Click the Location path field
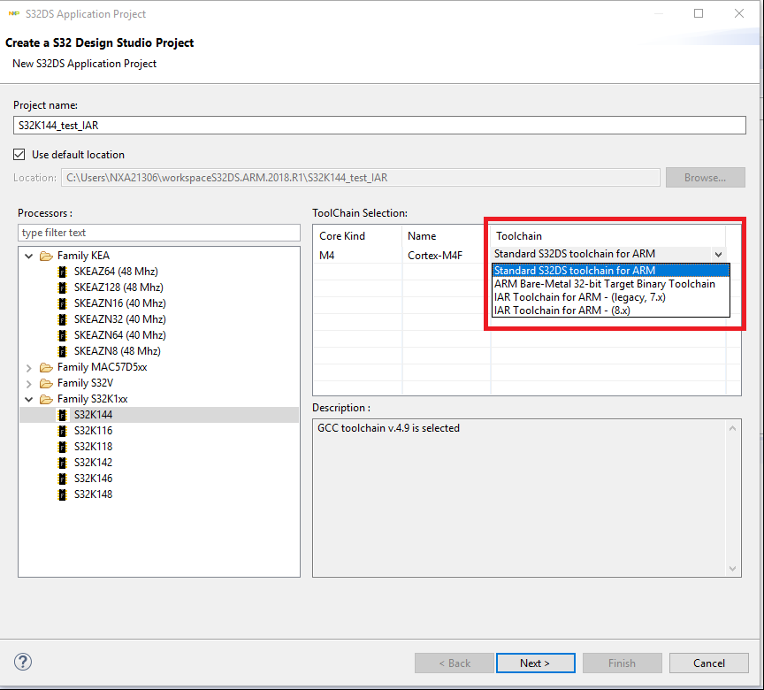 (x=361, y=178)
